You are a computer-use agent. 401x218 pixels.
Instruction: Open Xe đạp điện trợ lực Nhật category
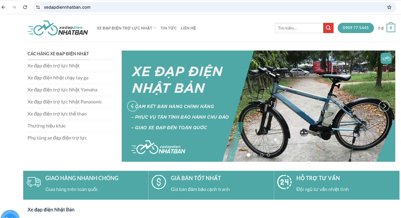(x=54, y=66)
